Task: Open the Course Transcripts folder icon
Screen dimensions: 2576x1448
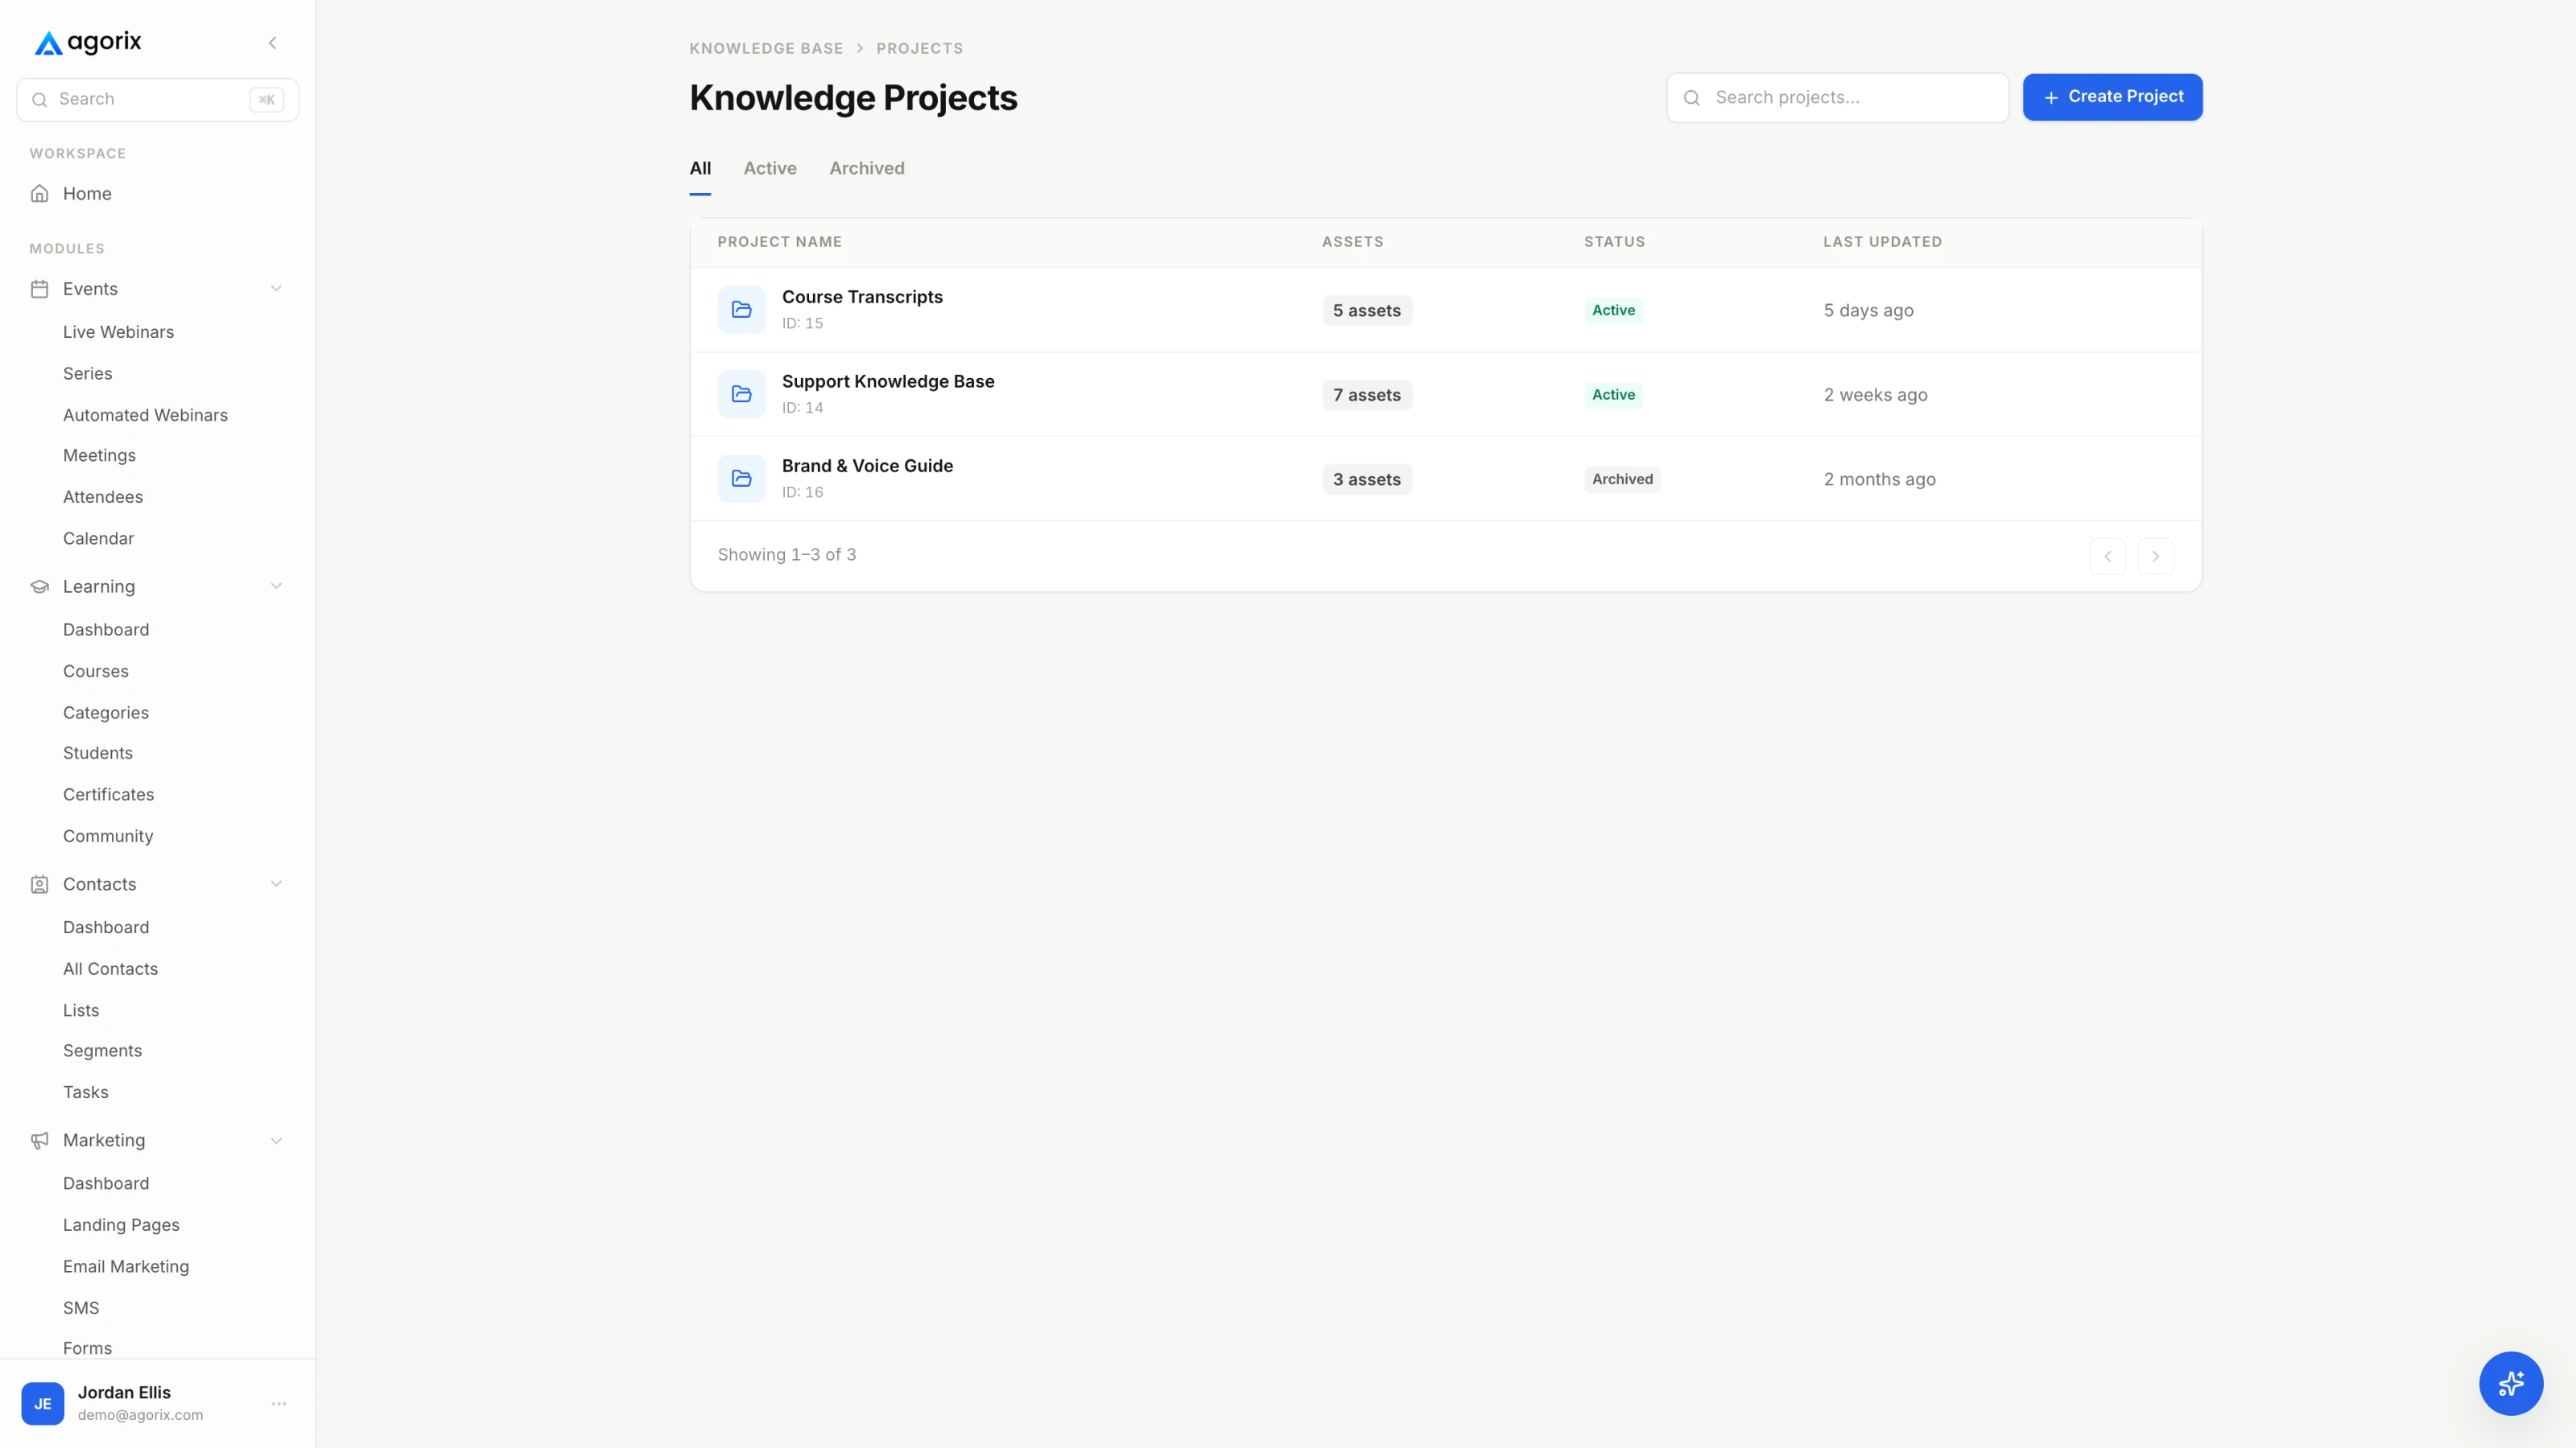Action: click(x=741, y=310)
